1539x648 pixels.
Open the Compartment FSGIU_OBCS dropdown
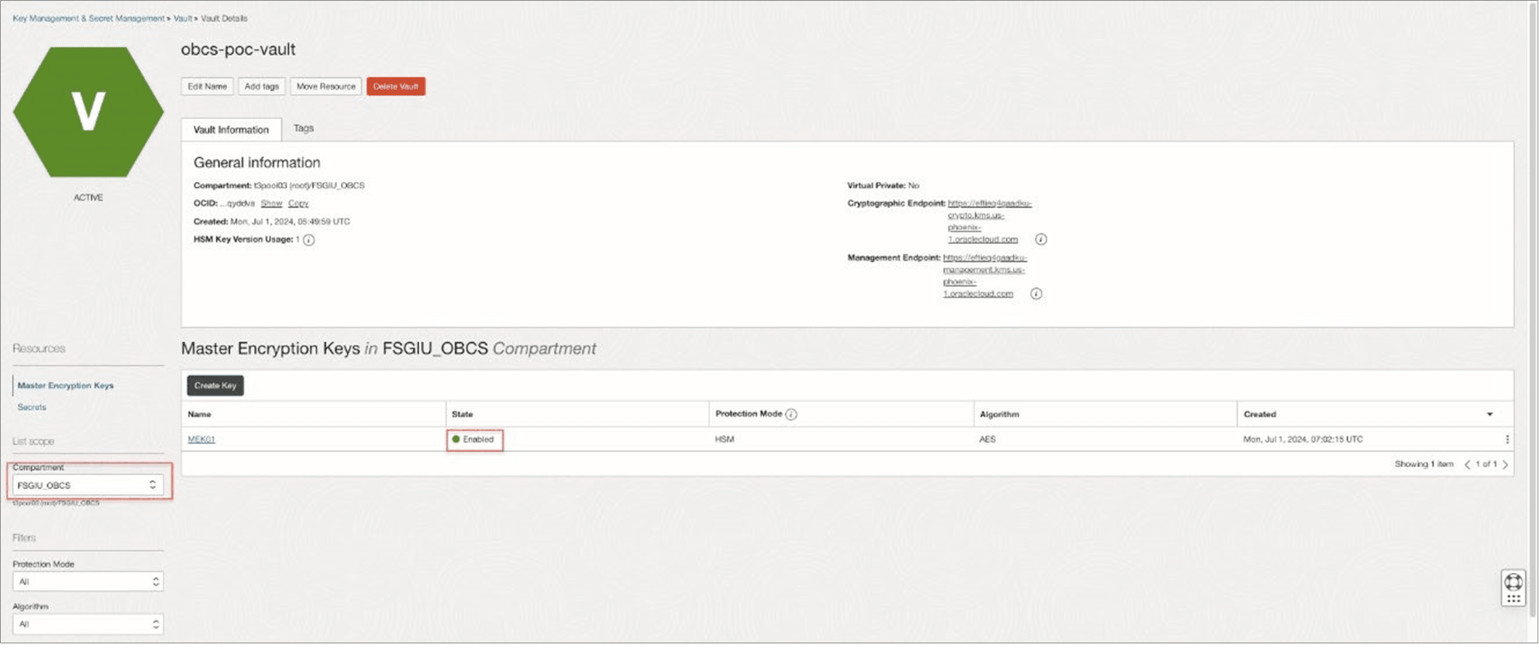click(88, 485)
